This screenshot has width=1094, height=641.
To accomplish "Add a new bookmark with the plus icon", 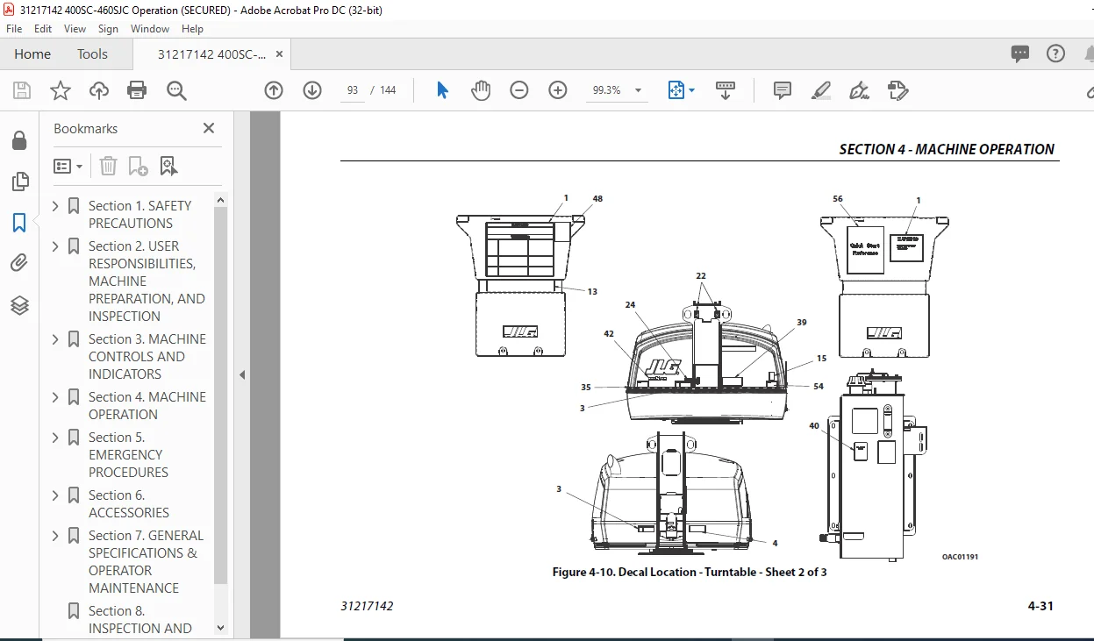I will tap(138, 166).
